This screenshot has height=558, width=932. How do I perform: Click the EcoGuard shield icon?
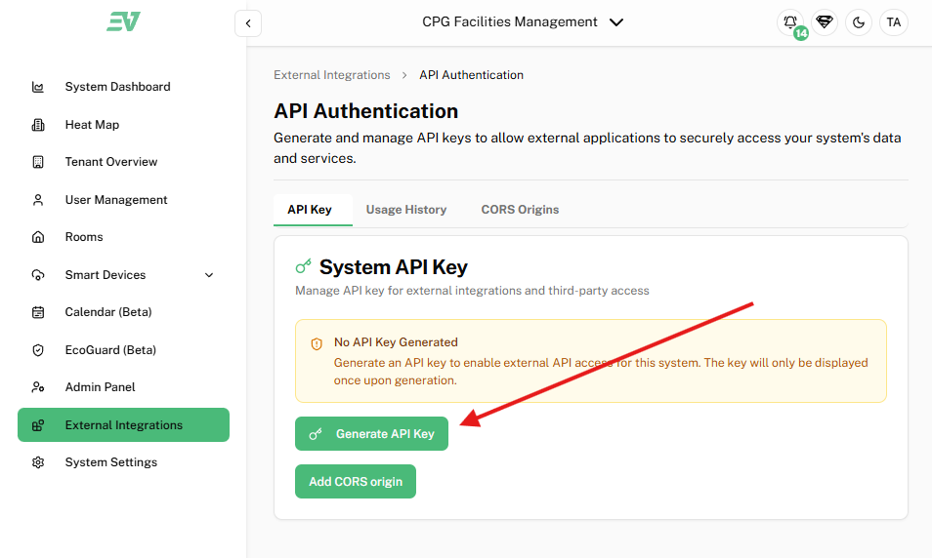38,350
